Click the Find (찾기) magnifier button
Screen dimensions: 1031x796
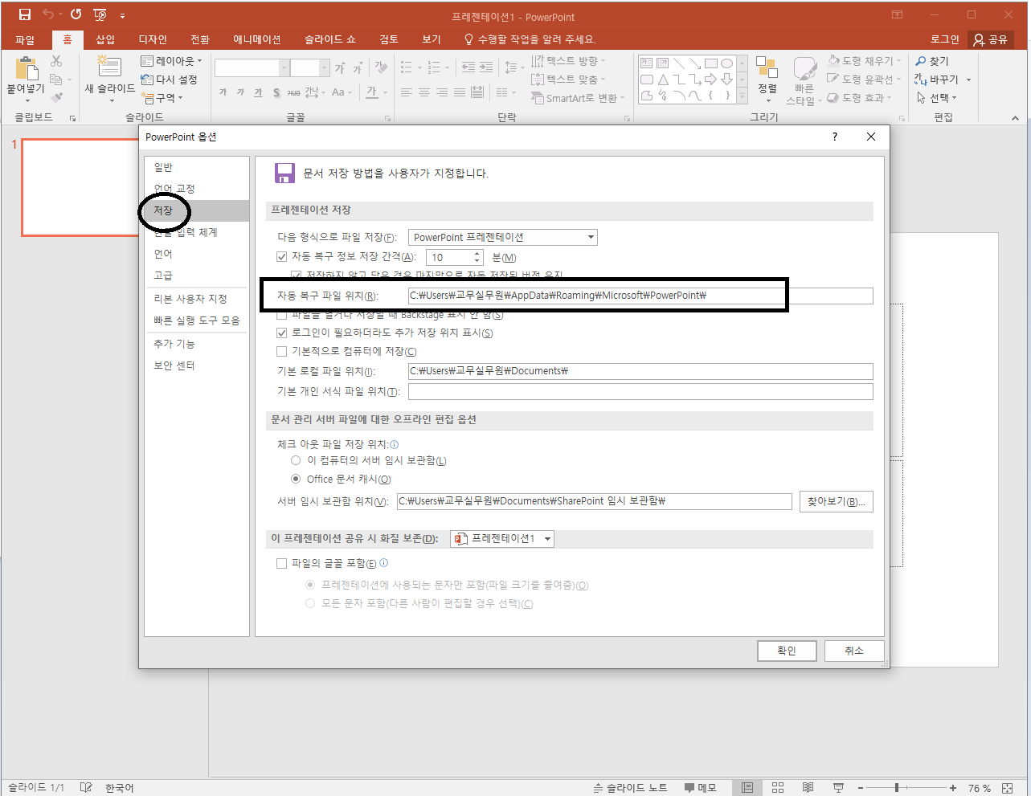pos(932,61)
